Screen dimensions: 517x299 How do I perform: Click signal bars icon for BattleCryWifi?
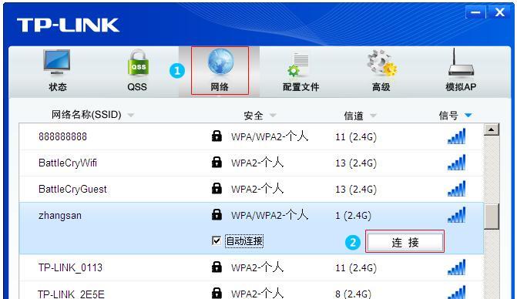(457, 162)
